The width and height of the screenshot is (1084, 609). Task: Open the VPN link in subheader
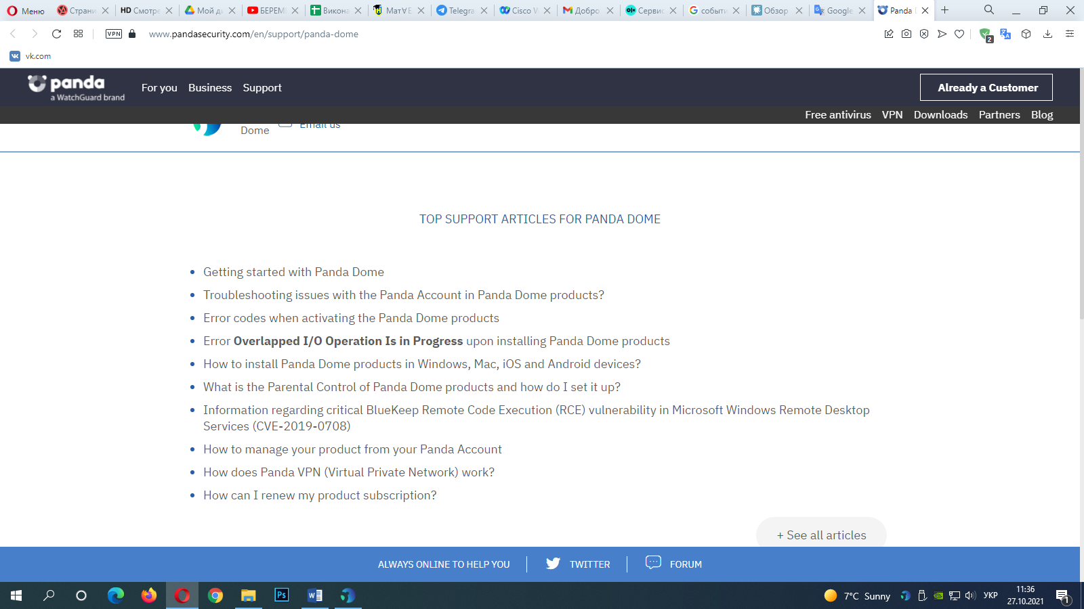pyautogui.click(x=892, y=115)
